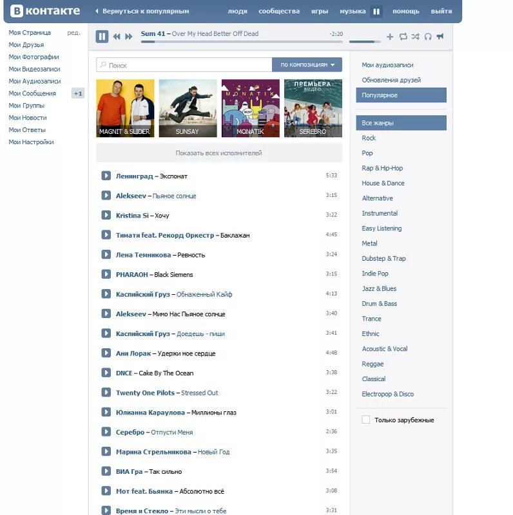This screenshot has width=513, height=515.
Task: Log out with выйти
Action: tap(441, 11)
